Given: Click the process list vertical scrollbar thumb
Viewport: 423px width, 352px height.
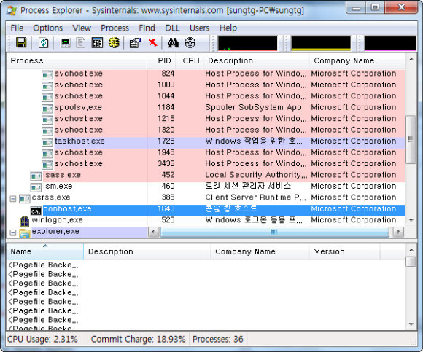Looking at the screenshot, I should [x=411, y=139].
